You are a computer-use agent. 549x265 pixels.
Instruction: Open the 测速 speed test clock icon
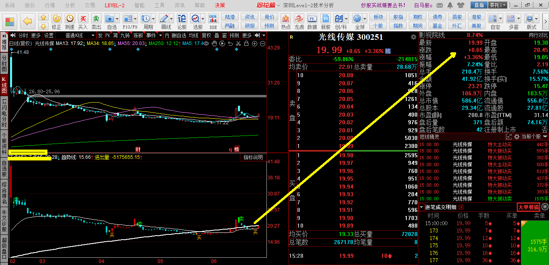[70, 18]
